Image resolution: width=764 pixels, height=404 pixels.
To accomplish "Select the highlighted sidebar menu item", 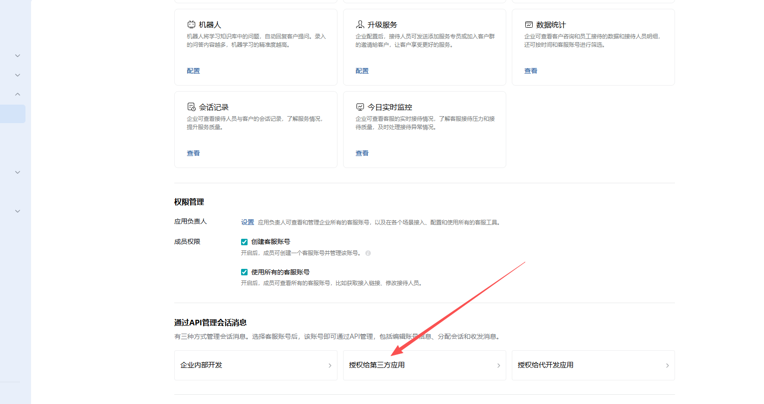I will (x=13, y=114).
